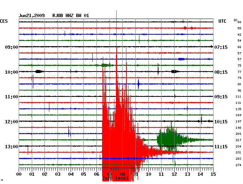Click the DC value "80"
This screenshot has width=243, height=184.
239,84
